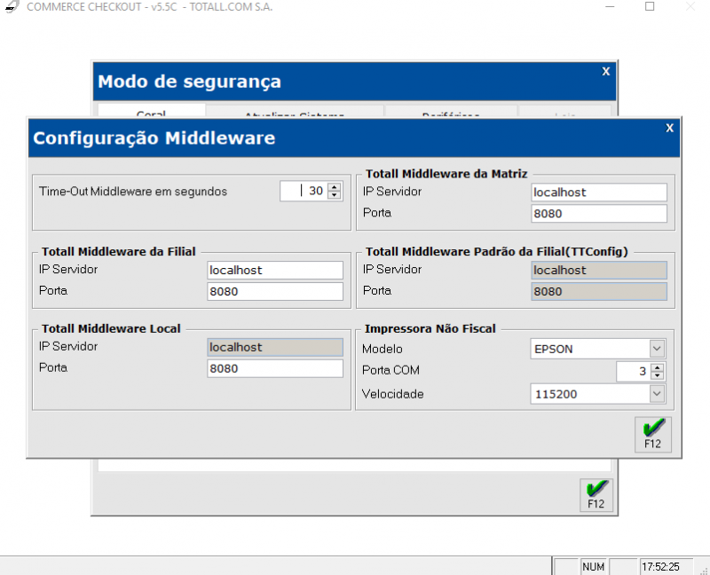Click the application icon in the title bar
This screenshot has width=710, height=575.
click(11, 7)
